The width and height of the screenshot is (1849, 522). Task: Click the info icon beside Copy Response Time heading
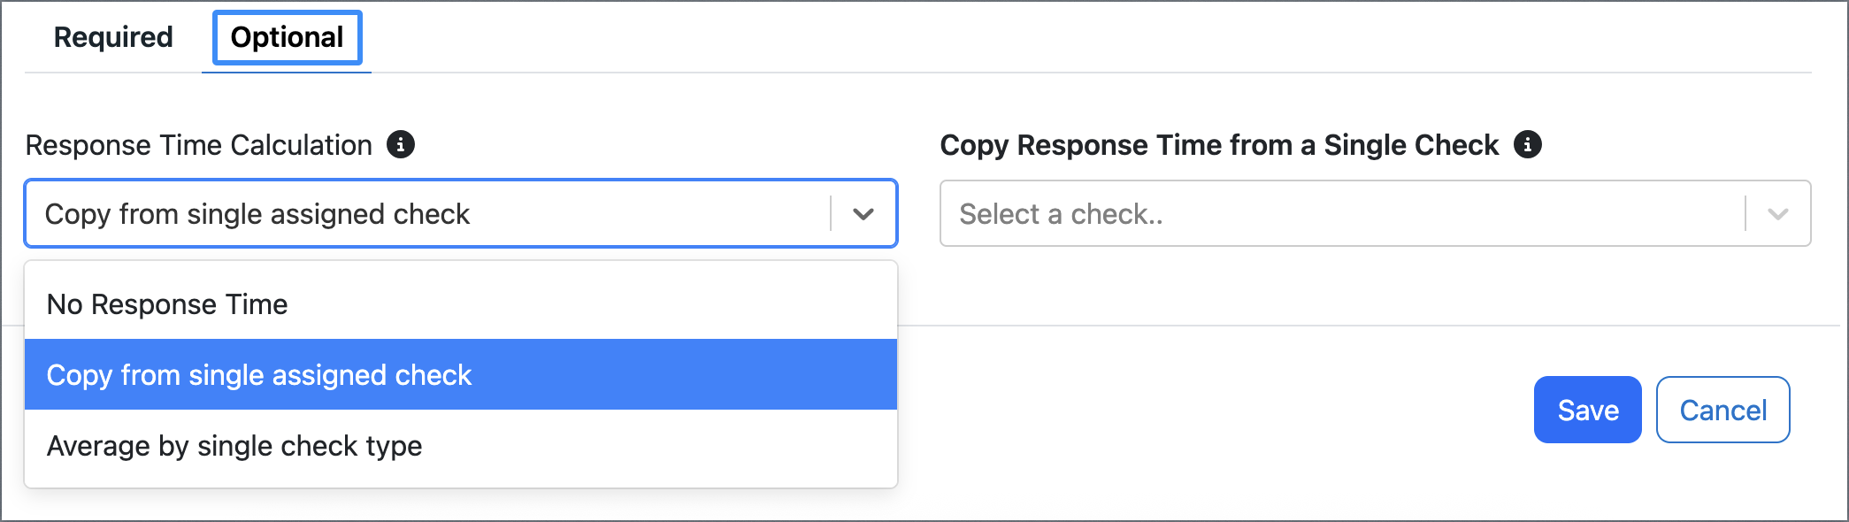(x=1528, y=144)
